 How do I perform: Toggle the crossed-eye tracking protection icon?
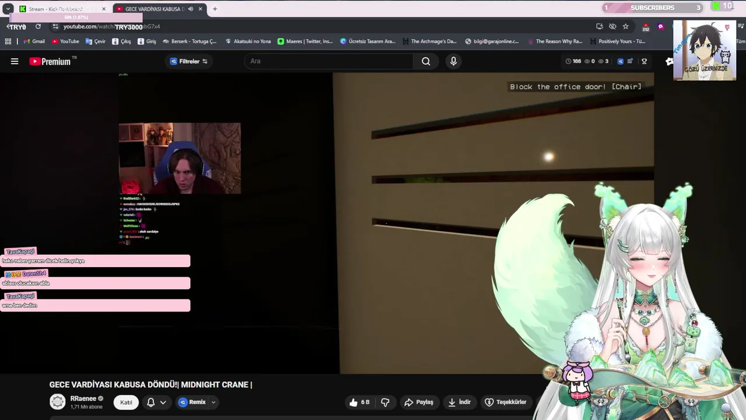pos(613,26)
